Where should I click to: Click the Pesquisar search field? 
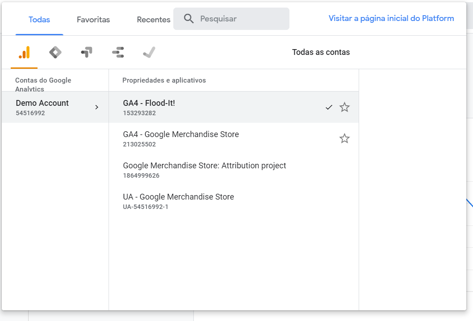[x=231, y=19]
